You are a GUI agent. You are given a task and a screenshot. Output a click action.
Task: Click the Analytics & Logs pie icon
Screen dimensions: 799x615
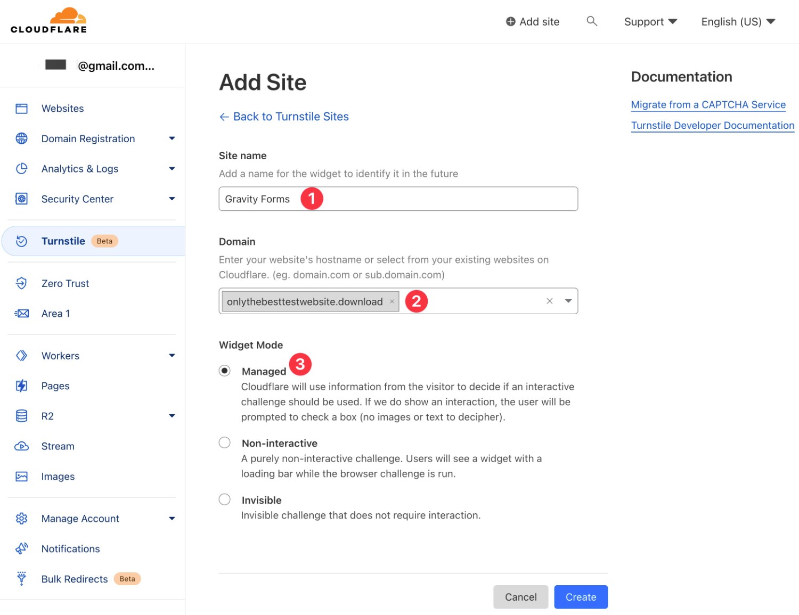click(21, 169)
